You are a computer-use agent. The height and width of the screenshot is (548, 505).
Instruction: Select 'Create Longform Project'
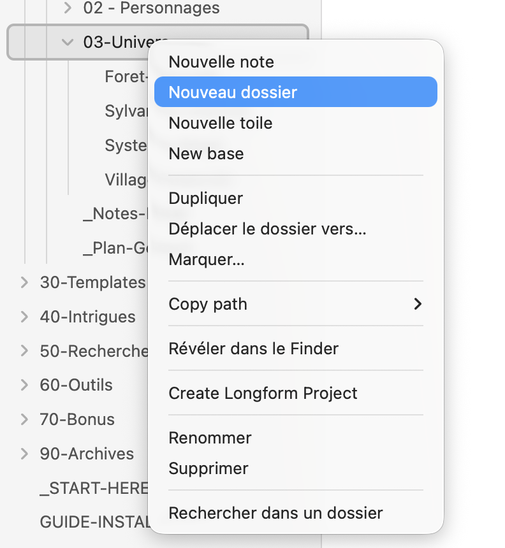click(263, 393)
